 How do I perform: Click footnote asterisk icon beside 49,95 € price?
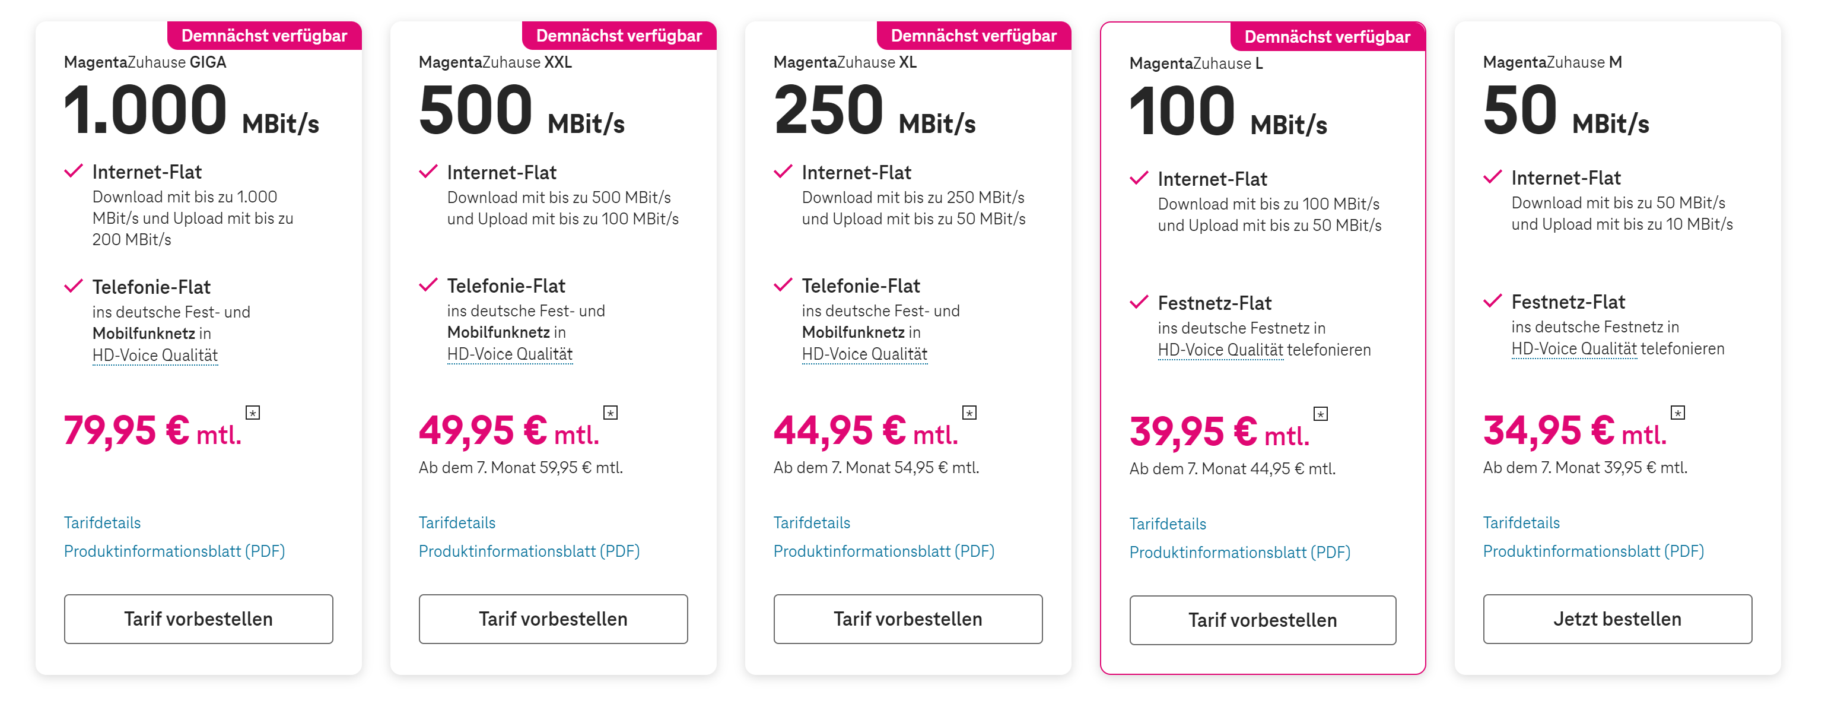(x=611, y=413)
